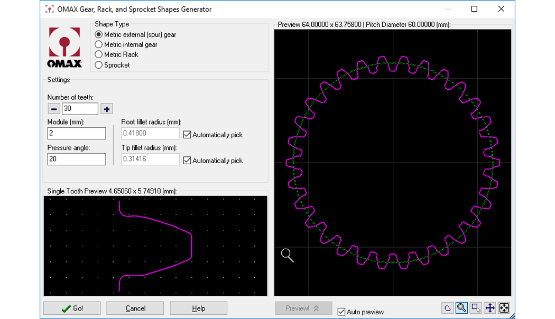This screenshot has height=319, width=555.
Task: Uncheck automatic root fillet radius pick
Action: pos(187,135)
